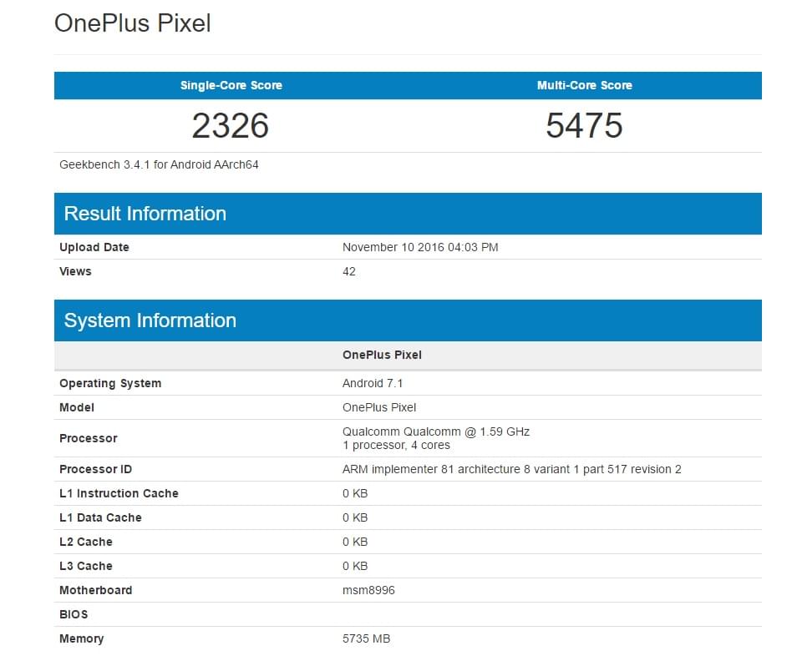Select the 1 processor, 4 cores text
The image size is (792, 661).
pos(396,445)
